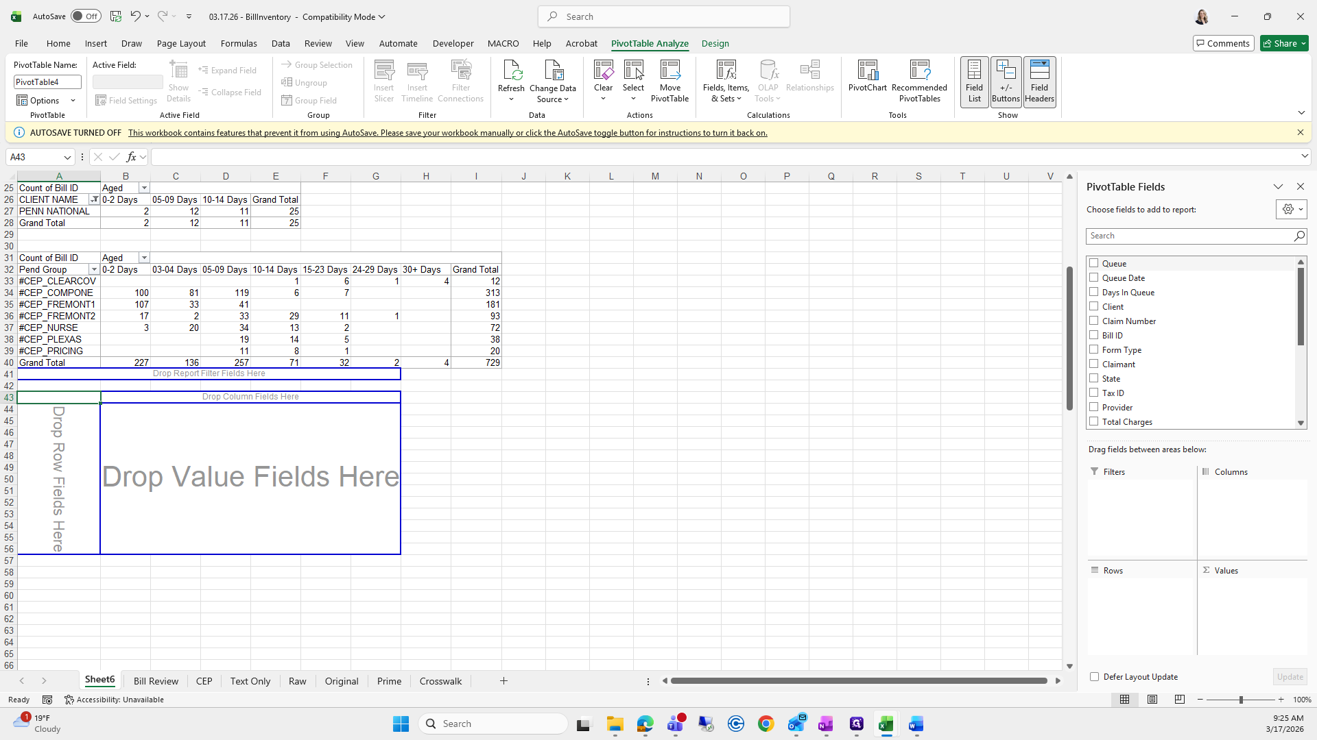Open the Design ribbon tab
This screenshot has height=740, width=1317.
pyautogui.click(x=715, y=43)
